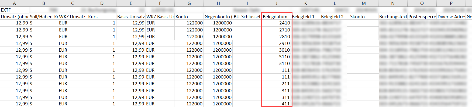Click the BU-Schlüssel header cell

coord(247,17)
